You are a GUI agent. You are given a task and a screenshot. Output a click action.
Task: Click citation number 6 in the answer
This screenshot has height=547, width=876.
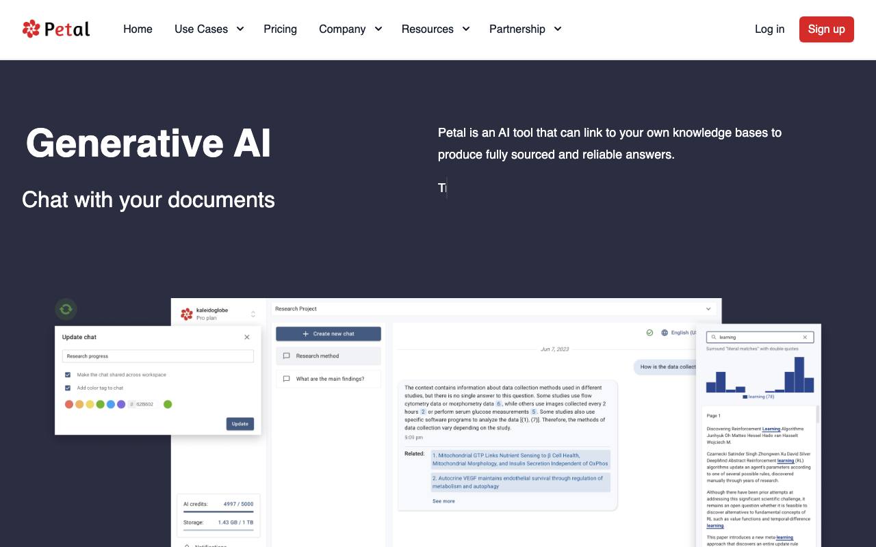499,404
